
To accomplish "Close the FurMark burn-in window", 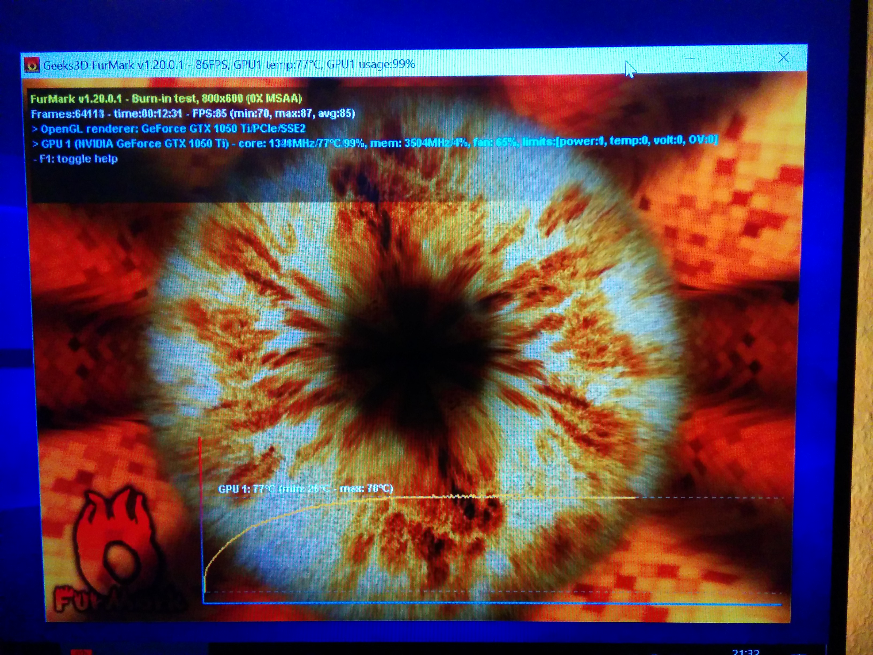I will pyautogui.click(x=783, y=58).
